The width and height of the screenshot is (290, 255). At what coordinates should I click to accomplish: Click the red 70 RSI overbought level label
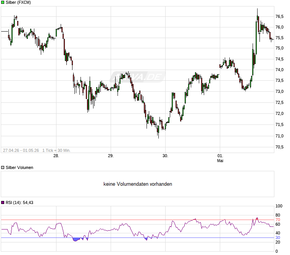click(x=278, y=220)
